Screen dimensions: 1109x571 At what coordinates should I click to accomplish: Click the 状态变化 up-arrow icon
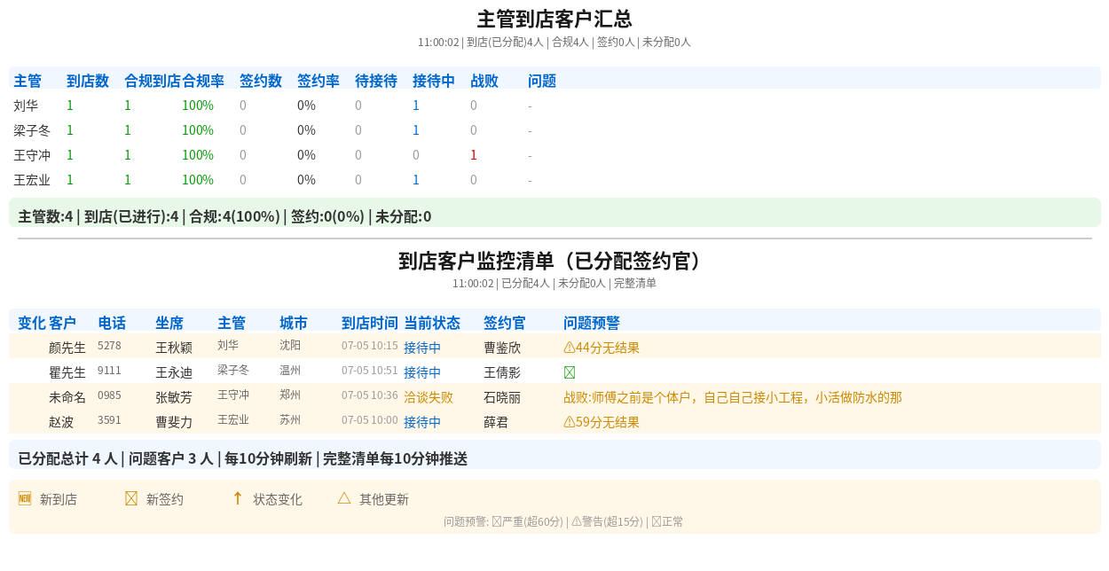tap(238, 498)
